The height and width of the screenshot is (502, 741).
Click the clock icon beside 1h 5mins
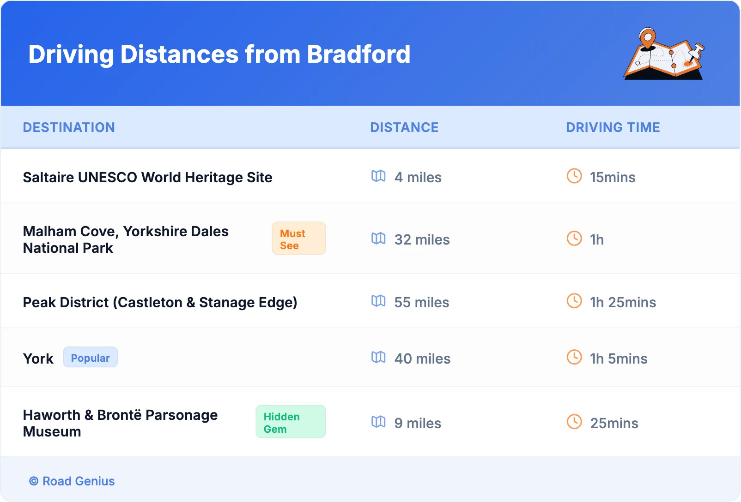click(x=574, y=357)
